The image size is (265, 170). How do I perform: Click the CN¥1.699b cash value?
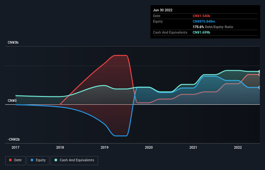click(x=201, y=32)
